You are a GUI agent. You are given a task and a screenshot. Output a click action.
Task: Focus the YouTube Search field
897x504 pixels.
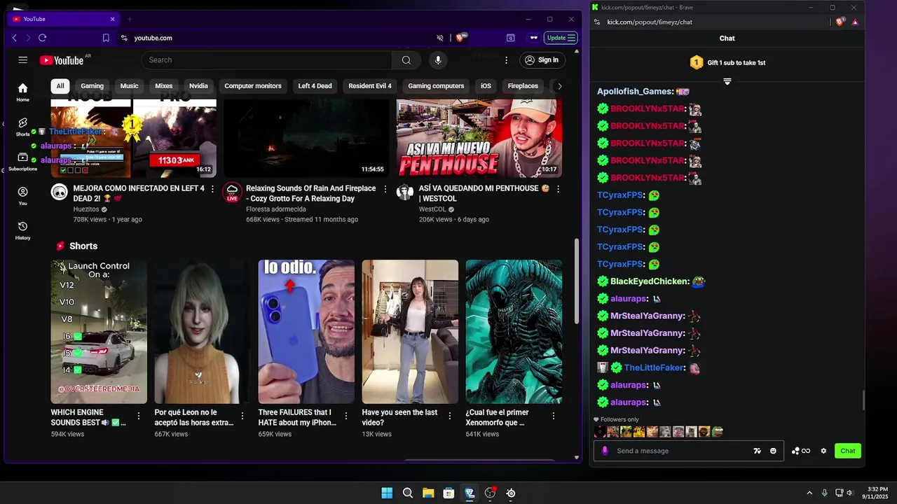point(267,60)
